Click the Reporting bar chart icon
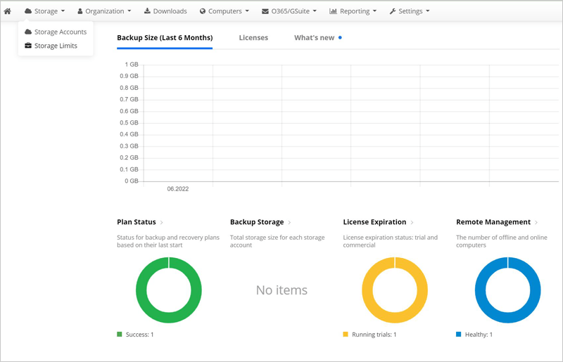This screenshot has width=563, height=362. coord(333,11)
